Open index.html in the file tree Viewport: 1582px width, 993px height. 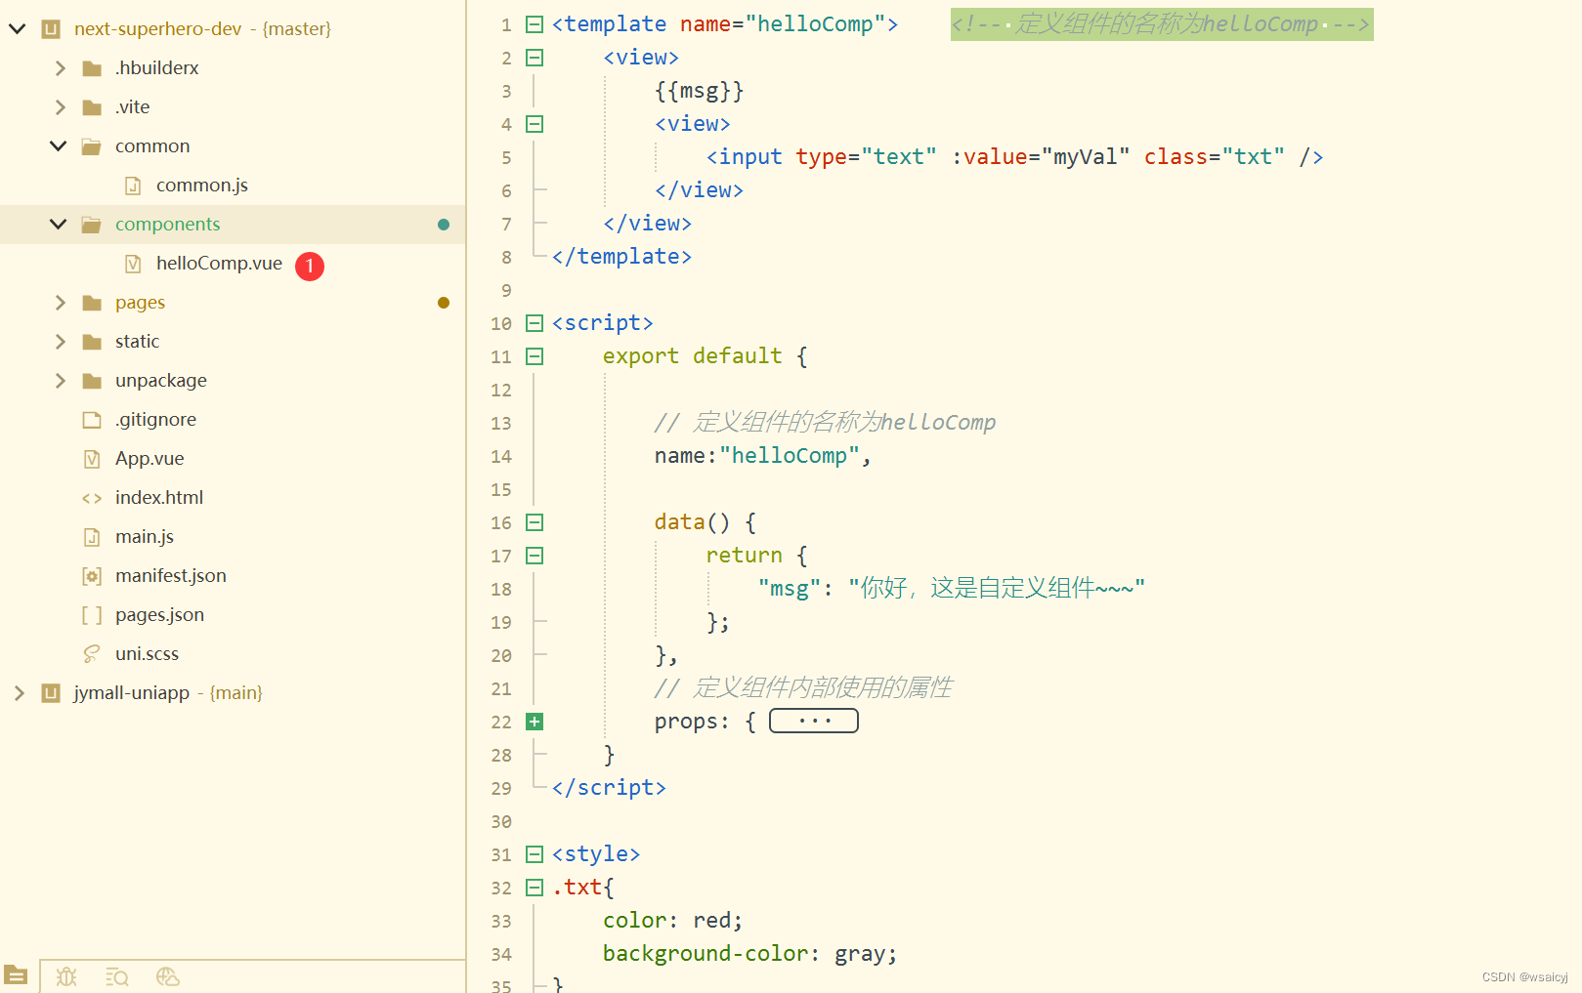click(159, 498)
